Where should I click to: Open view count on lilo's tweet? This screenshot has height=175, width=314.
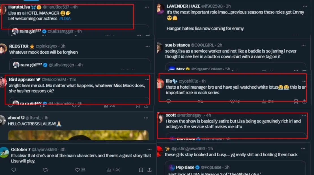click(x=268, y=101)
